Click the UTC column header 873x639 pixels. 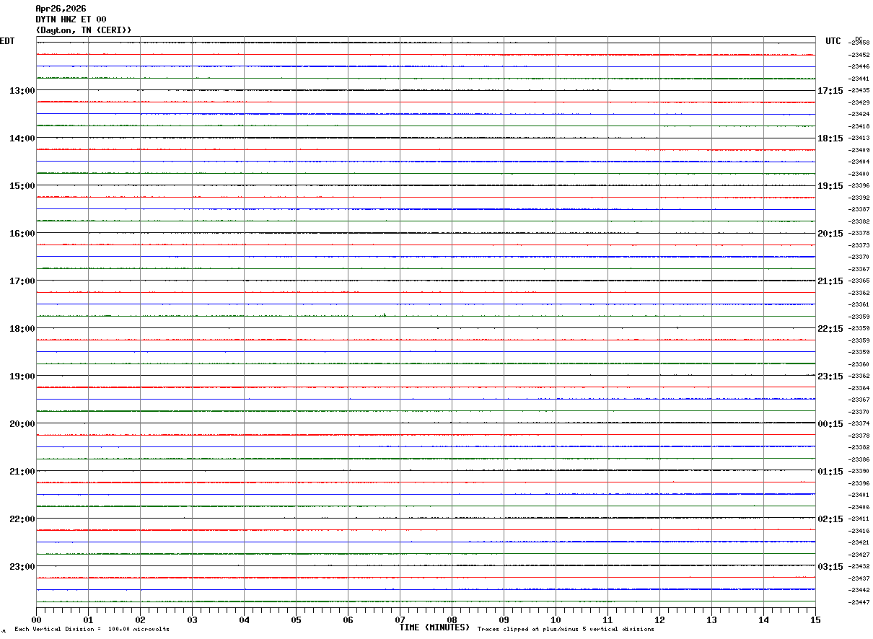coord(833,41)
